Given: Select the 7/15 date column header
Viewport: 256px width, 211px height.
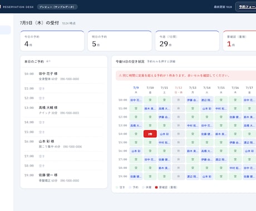Looking at the screenshot, I should (x=221, y=90).
